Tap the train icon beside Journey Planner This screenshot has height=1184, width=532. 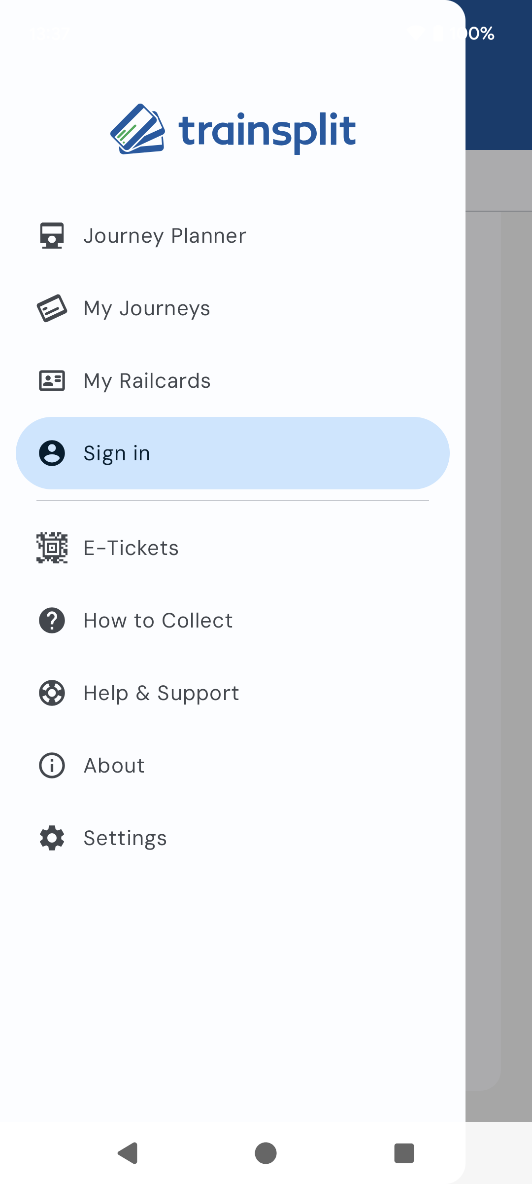click(52, 236)
